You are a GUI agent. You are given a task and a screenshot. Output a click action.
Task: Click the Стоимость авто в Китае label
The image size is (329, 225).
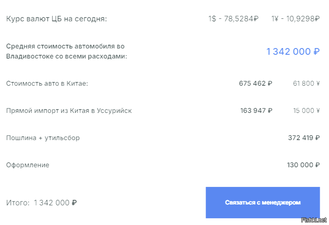pos(47,84)
